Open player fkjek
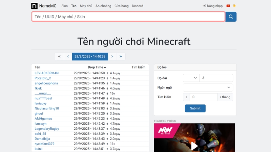271x152 pixels. click(x=38, y=88)
